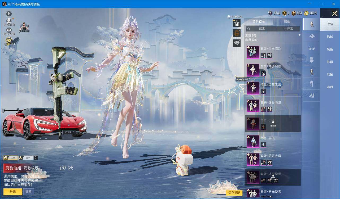340x199 pixels.
Task: Select the 套装-金丰海韵 outfit thumbnail
Action: tap(253, 52)
